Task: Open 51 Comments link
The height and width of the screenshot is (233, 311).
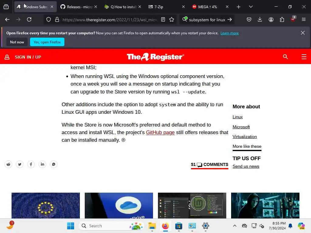Action: tap(210, 165)
